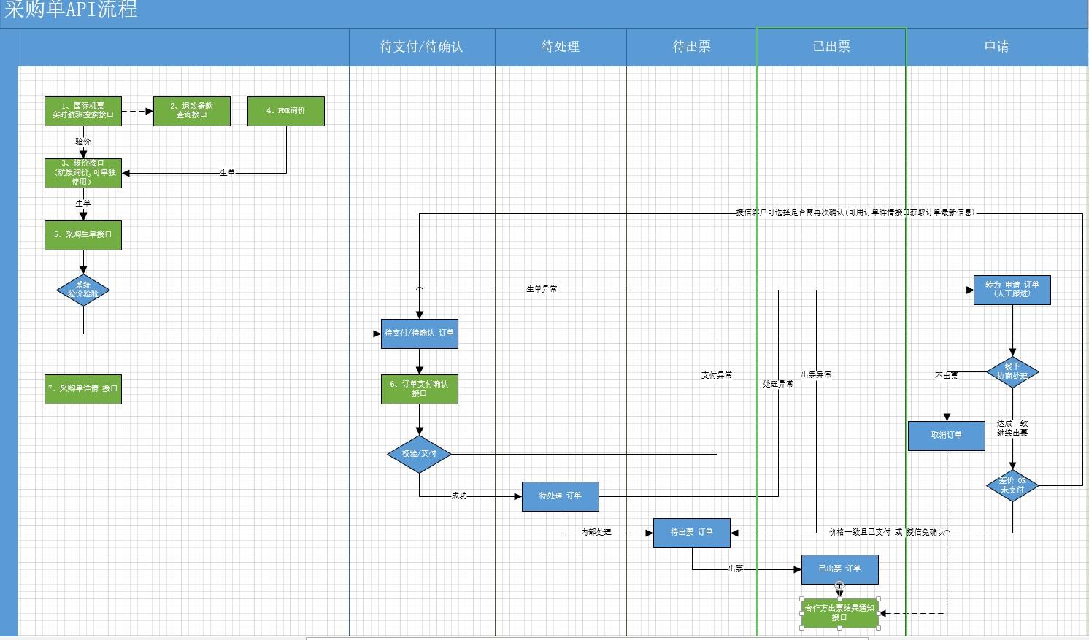Screen dimensions: 1089x640
Task: Select the 4、PNR询价 green box
Action: pos(285,111)
